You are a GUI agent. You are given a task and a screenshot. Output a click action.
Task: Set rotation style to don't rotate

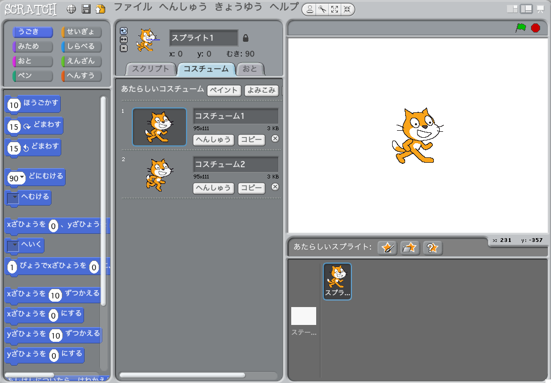click(124, 48)
